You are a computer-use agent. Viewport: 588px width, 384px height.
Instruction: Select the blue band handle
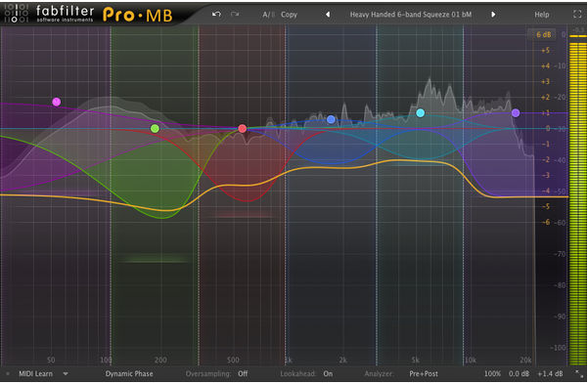331,119
